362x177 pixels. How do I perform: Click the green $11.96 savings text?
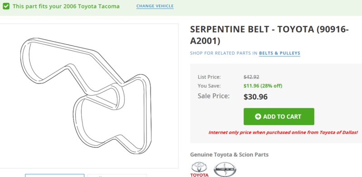pos(263,86)
